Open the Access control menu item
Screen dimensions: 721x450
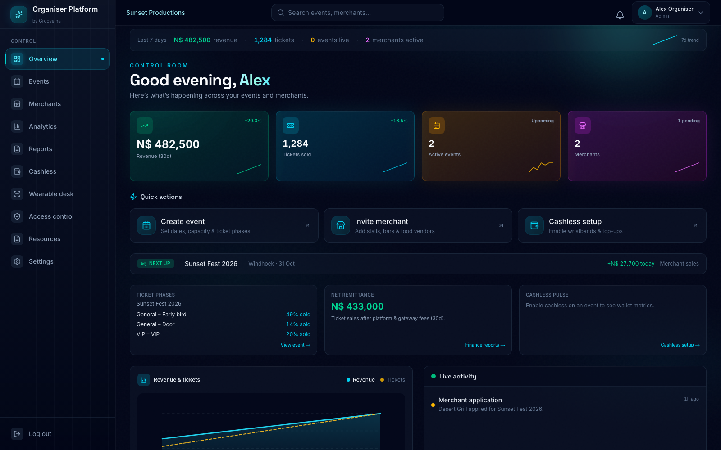(x=57, y=216)
